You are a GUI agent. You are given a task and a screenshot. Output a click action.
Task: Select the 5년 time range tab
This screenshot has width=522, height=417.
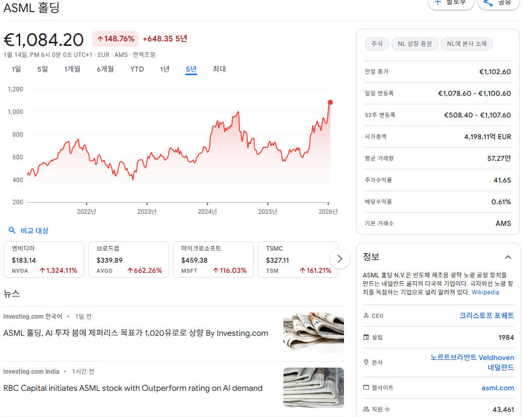[x=191, y=69]
